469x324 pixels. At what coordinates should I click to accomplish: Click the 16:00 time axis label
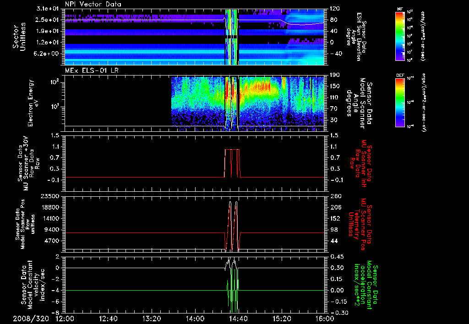324,318
